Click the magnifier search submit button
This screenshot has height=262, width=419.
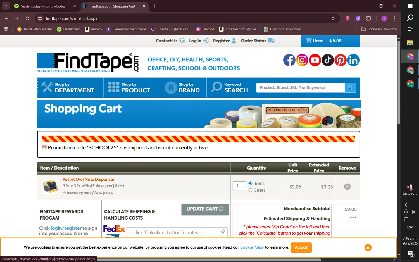click(350, 87)
